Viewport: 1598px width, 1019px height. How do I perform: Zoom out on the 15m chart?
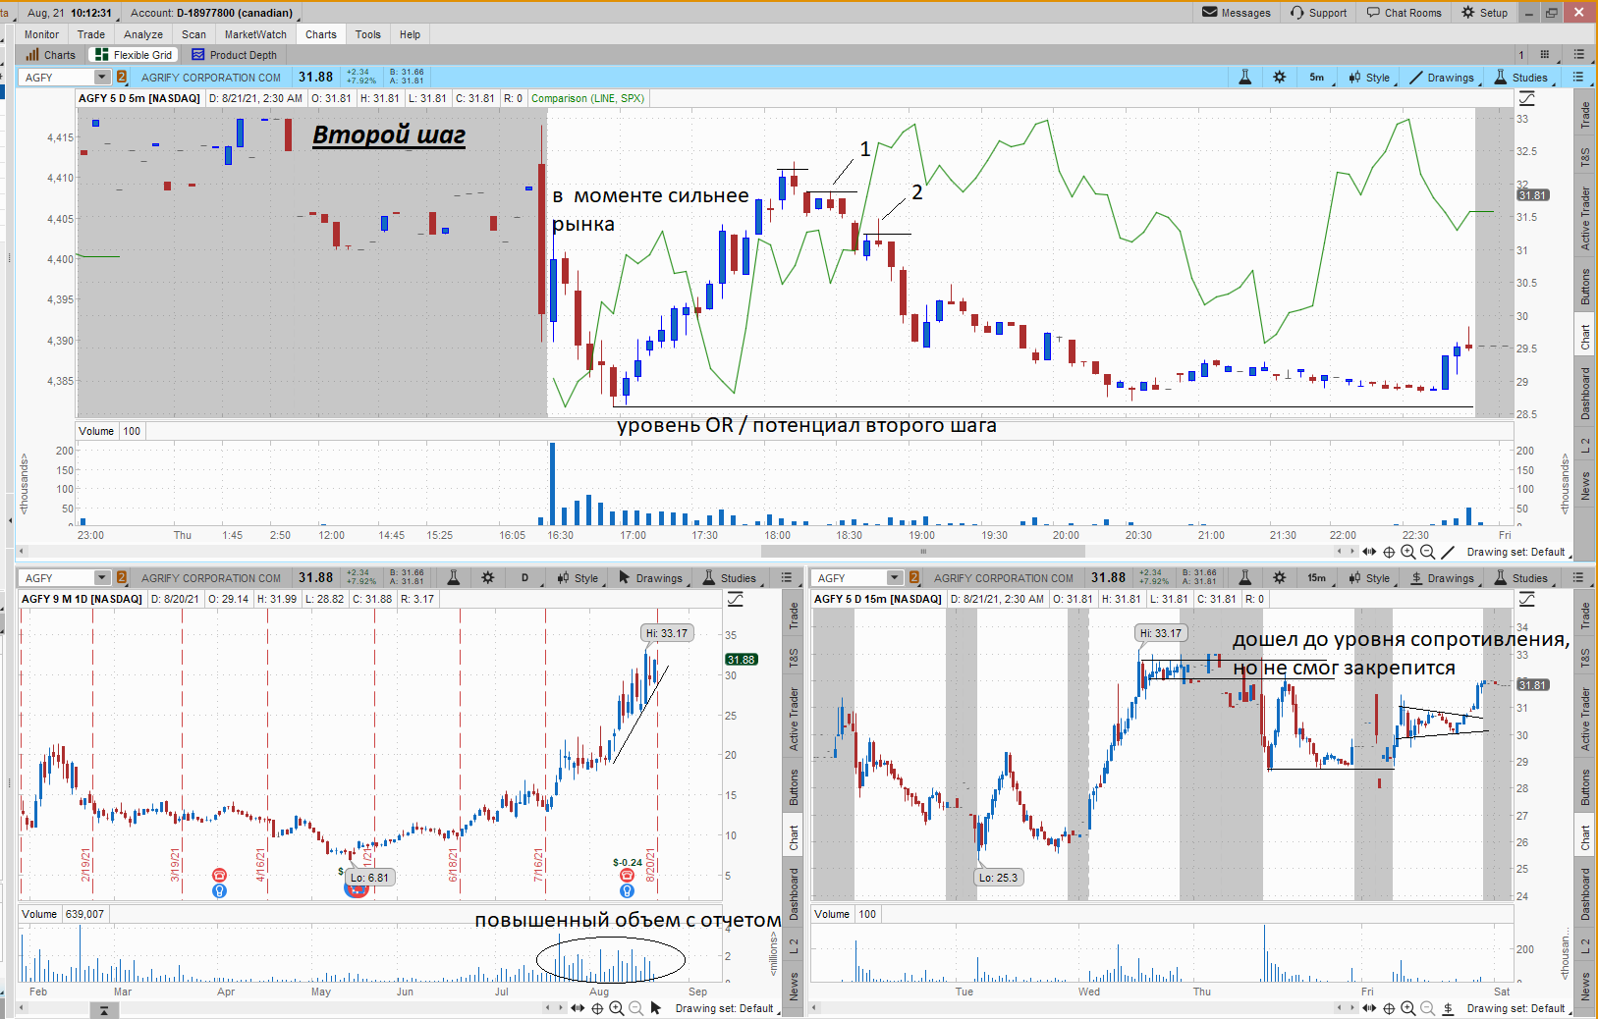[1427, 1008]
